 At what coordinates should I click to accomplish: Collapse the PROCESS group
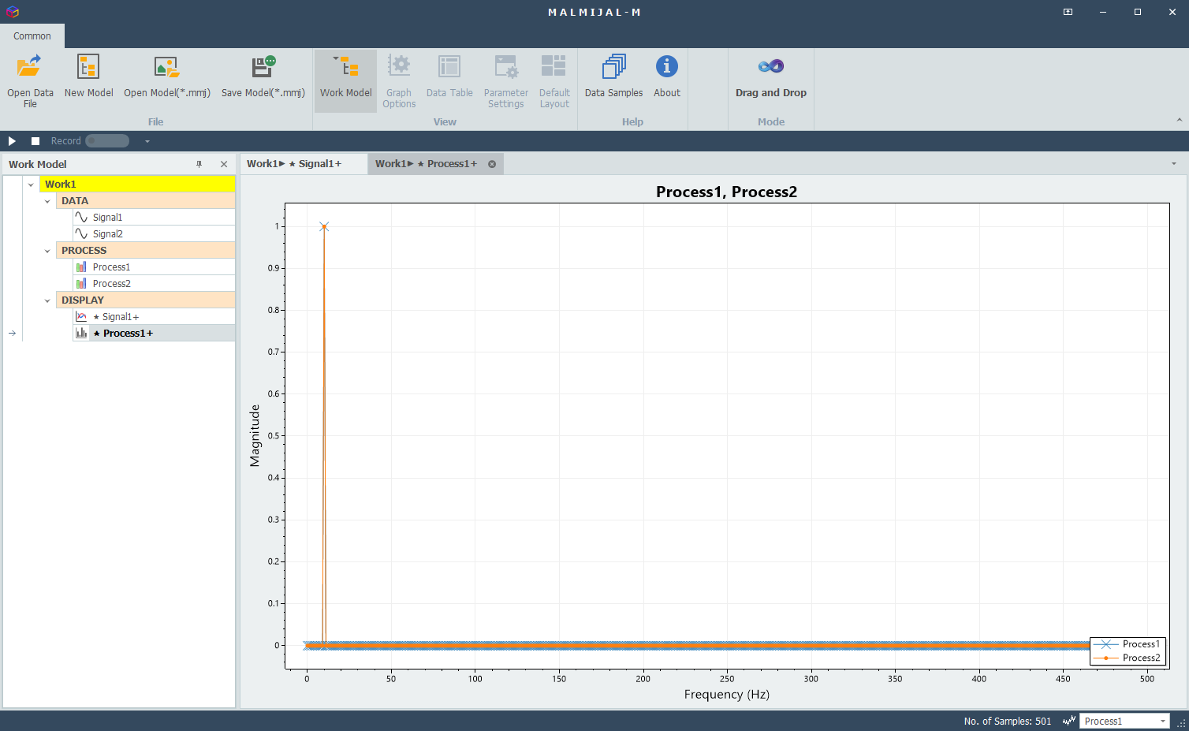tap(47, 251)
